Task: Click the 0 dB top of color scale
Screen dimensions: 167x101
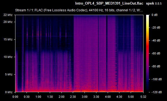Action: point(155,15)
